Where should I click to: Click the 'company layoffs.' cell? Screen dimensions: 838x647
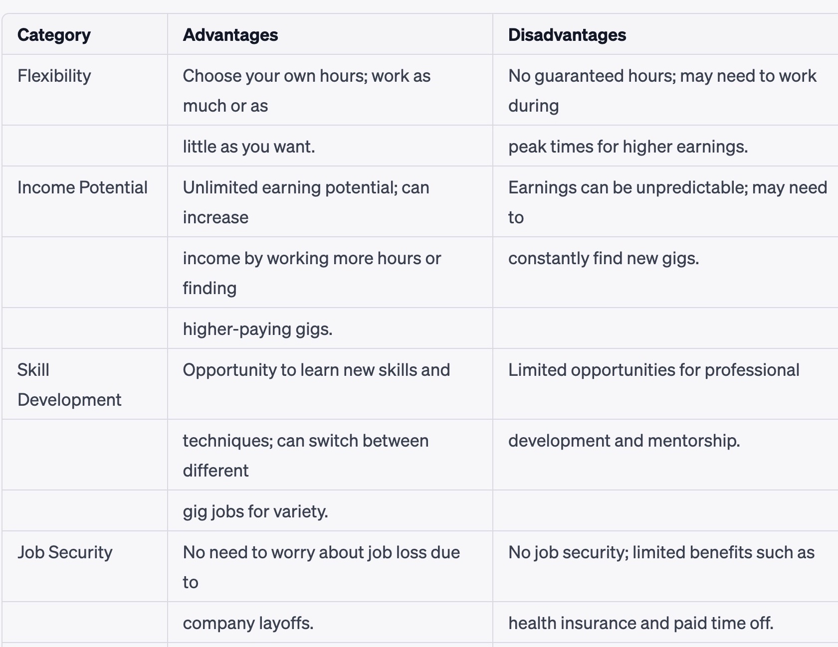248,623
